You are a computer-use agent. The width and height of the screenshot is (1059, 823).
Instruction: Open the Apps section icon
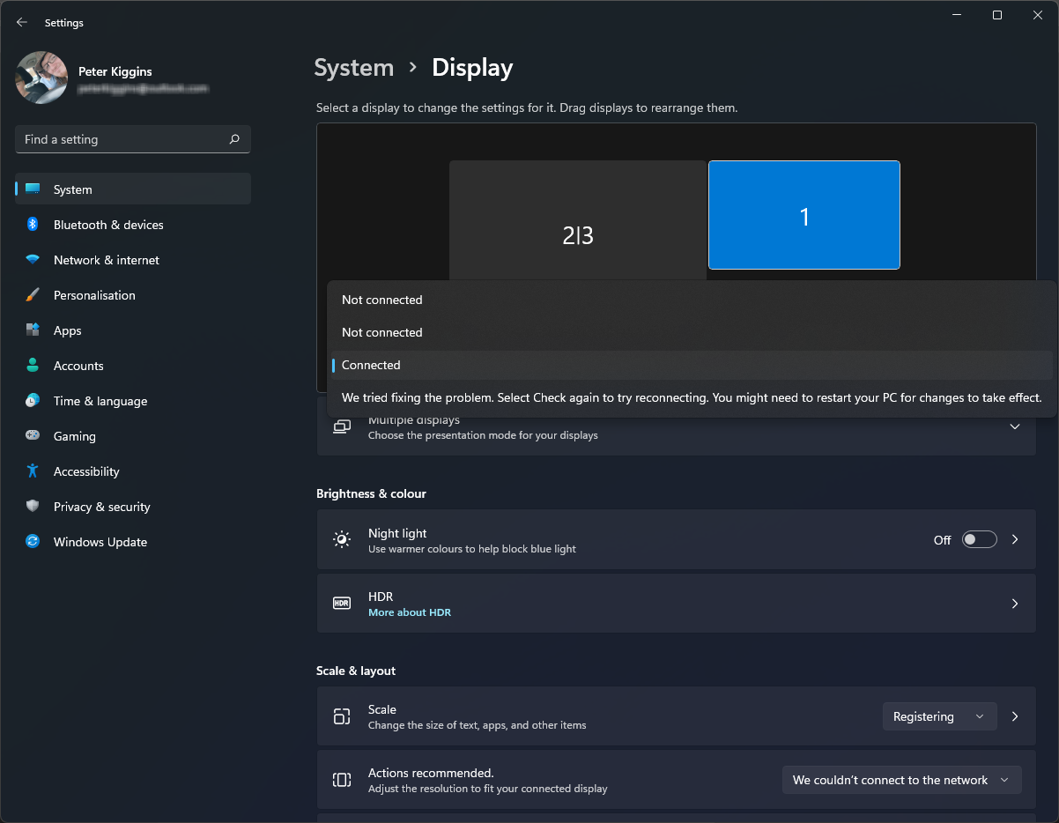[x=33, y=330]
